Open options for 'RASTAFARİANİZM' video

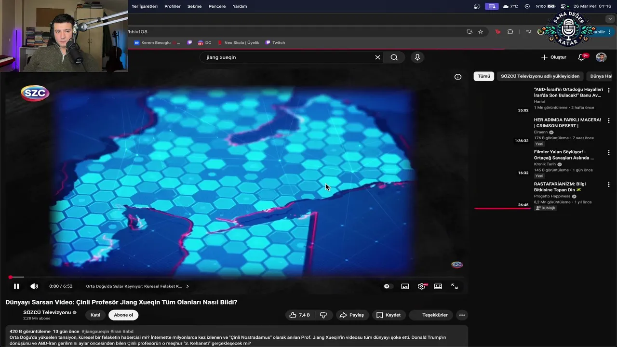609,185
